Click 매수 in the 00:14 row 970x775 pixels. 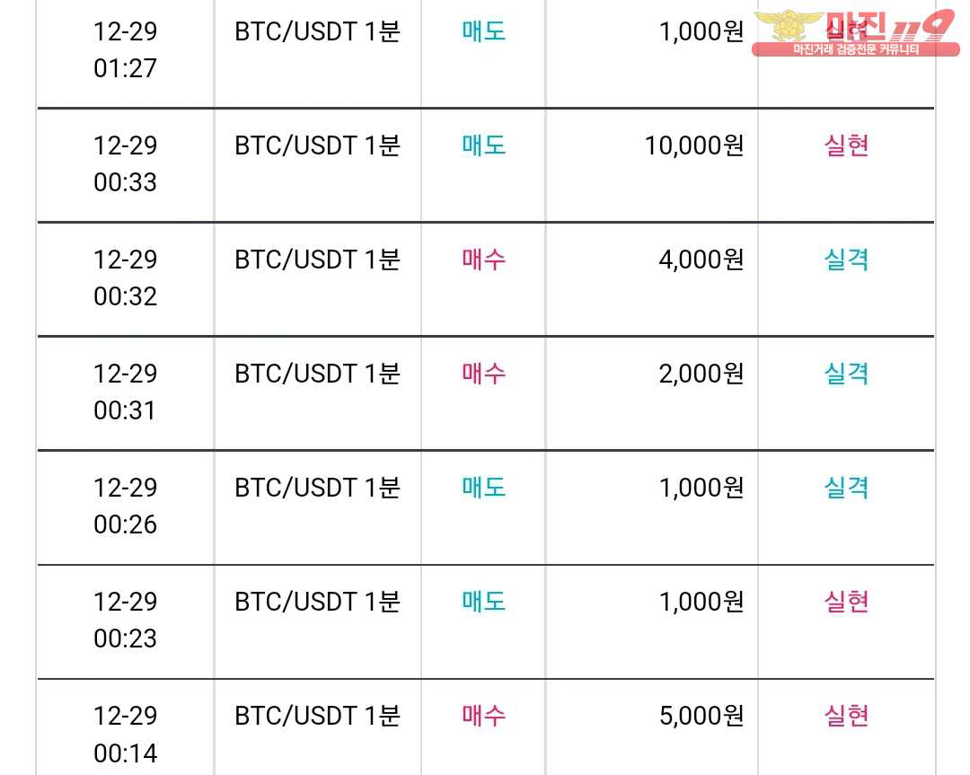[x=484, y=716]
